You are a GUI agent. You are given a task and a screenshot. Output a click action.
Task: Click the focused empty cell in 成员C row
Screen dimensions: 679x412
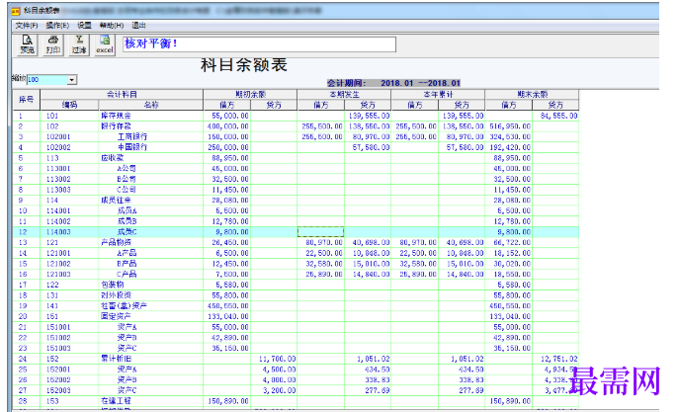click(x=321, y=232)
